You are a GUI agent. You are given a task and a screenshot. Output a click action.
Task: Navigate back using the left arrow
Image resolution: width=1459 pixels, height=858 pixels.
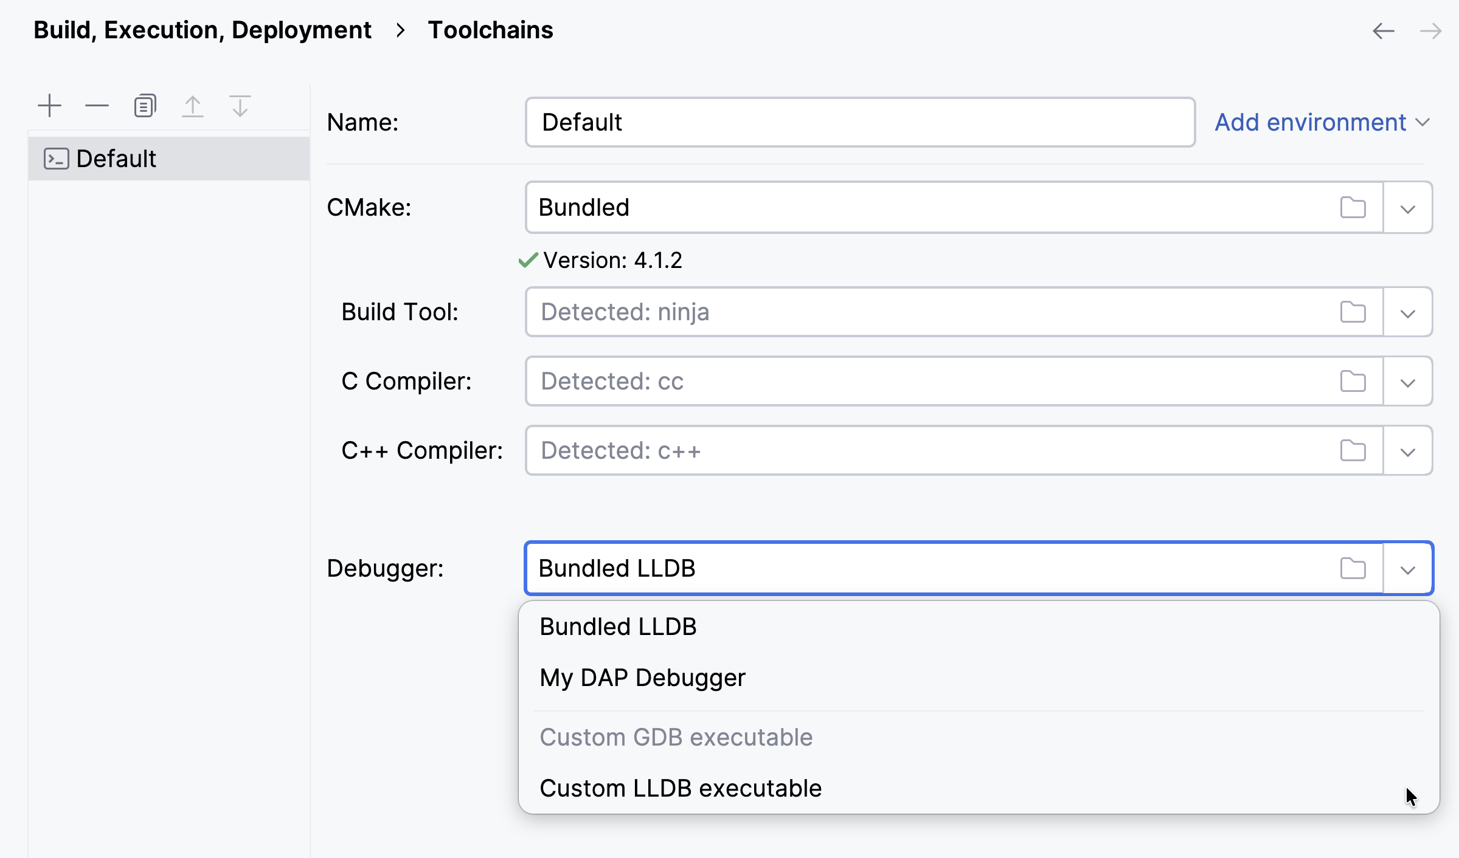[1383, 30]
